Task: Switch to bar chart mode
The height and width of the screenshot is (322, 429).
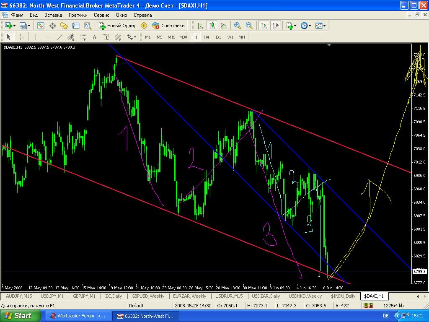Action: pyautogui.click(x=200, y=26)
